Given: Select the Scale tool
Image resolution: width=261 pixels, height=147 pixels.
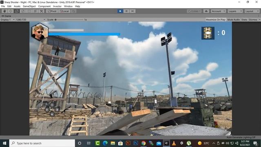Looking at the screenshot, I should point(23,11).
